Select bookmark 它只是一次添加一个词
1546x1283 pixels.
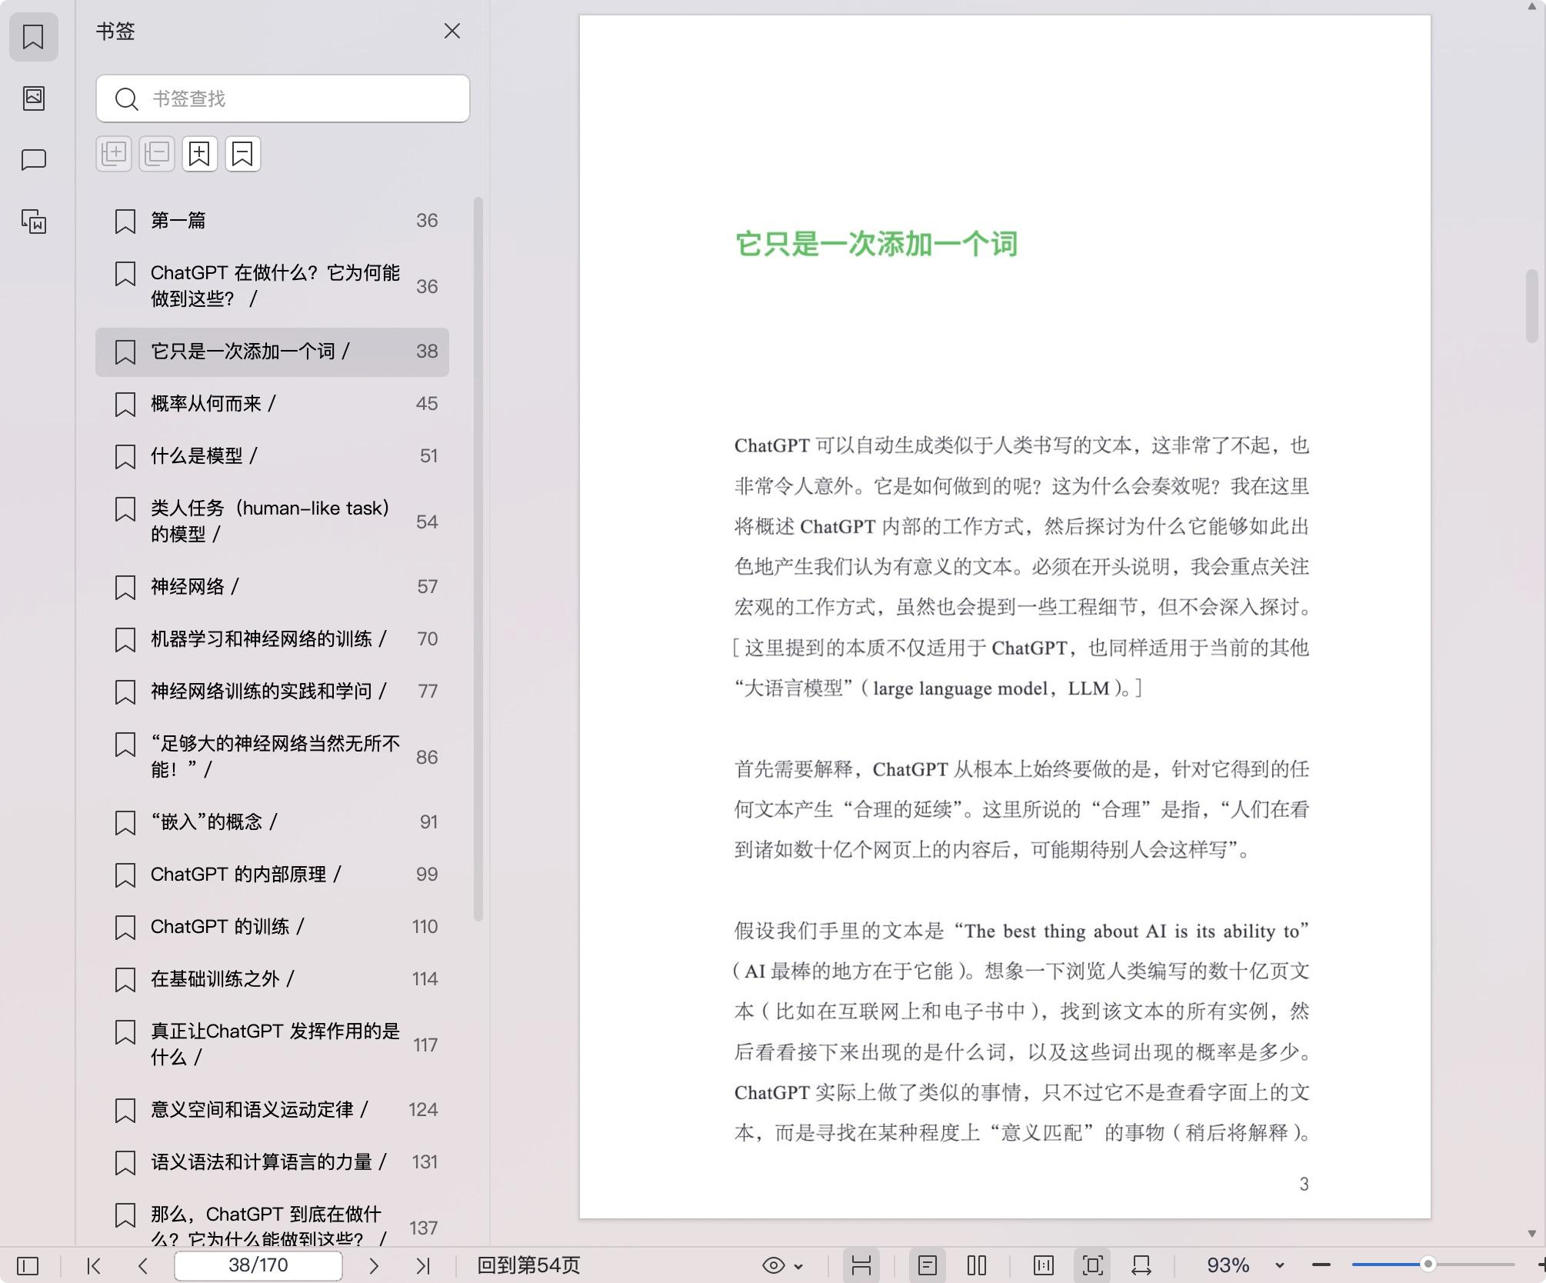[x=272, y=352]
